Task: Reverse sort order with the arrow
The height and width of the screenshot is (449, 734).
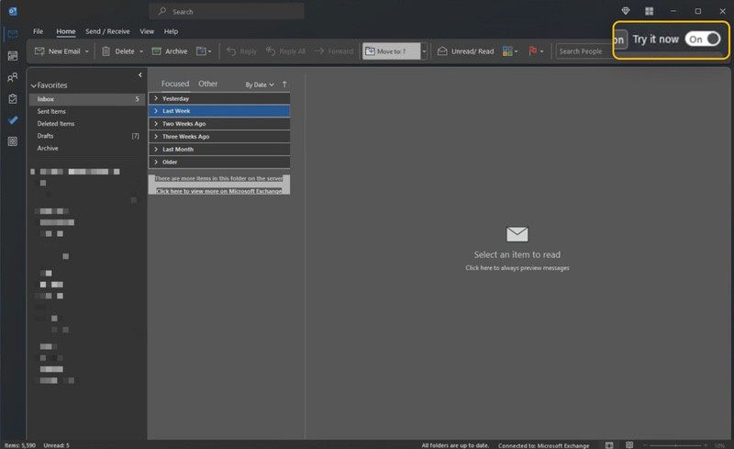Action: (284, 84)
